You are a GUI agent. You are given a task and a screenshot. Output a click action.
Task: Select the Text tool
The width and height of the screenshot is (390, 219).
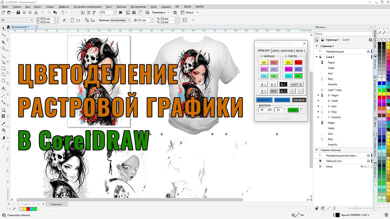[x=3, y=88]
